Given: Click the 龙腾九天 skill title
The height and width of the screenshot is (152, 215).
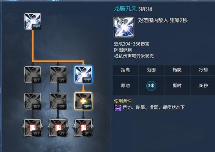Looking at the screenshot, I should (x=125, y=8).
